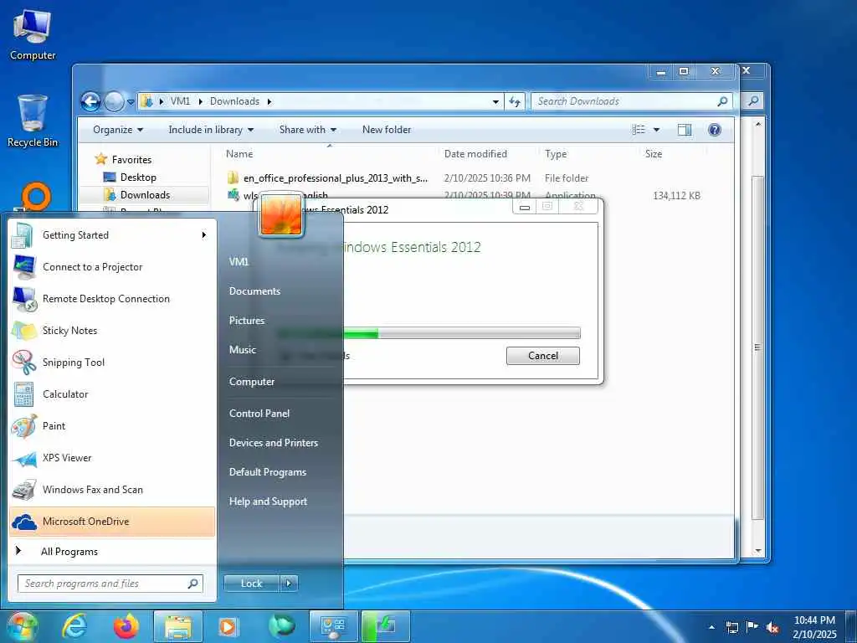This screenshot has width=857, height=643.
Task: Launch Internet Explorer from taskbar
Action: pyautogui.click(x=74, y=626)
